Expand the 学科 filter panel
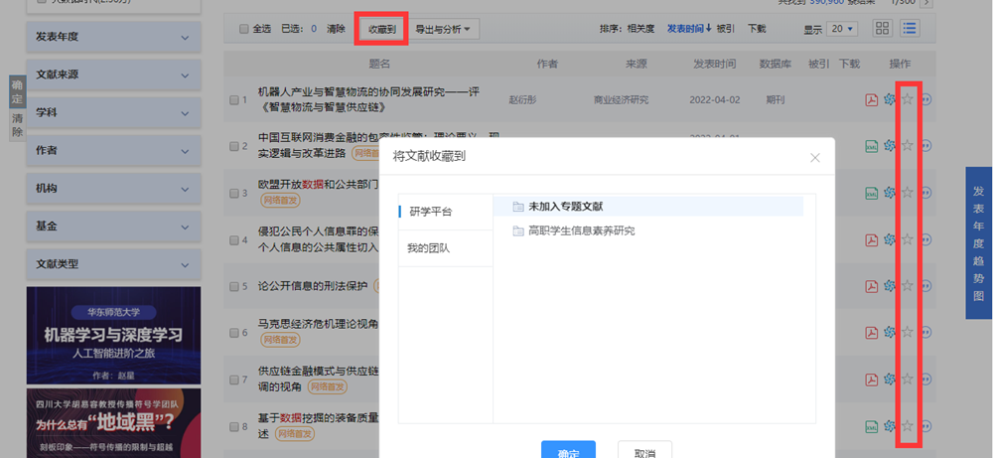The image size is (993, 458). pyautogui.click(x=113, y=112)
